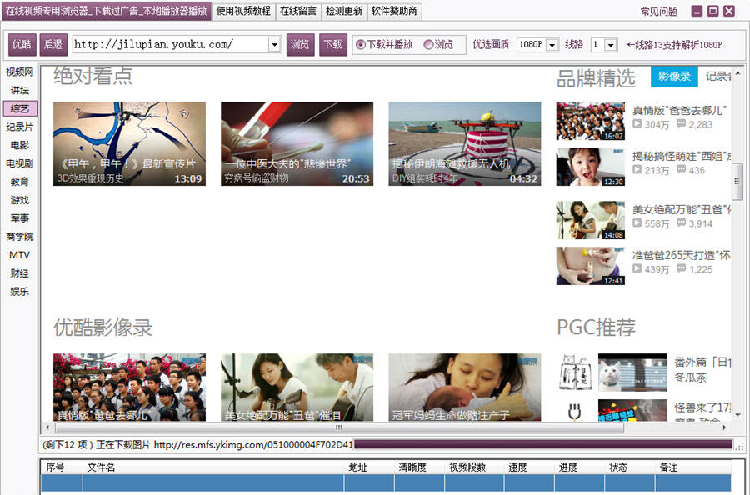750x495 pixels.
Task: Open the 检测更新 tab
Action: click(344, 11)
